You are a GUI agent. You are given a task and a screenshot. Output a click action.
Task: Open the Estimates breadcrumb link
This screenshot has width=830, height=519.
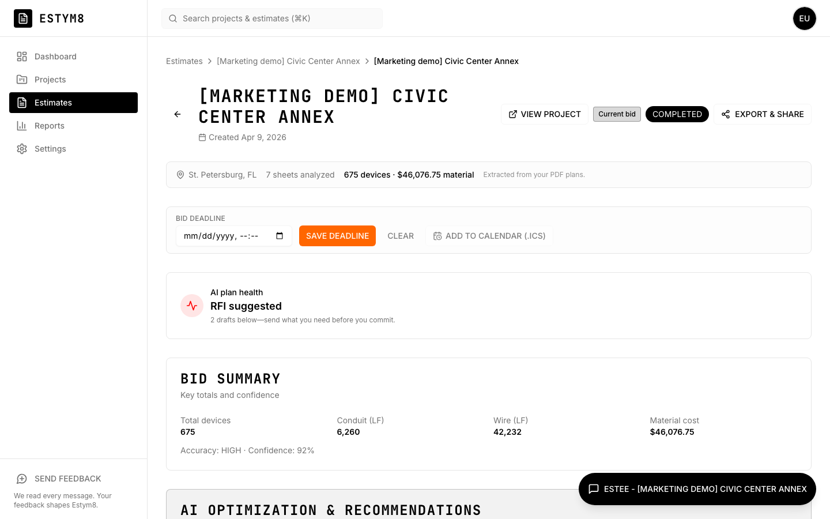pos(184,61)
